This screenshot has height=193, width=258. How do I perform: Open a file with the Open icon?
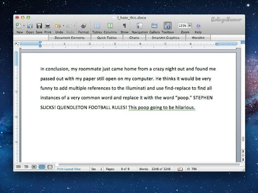(30, 26)
